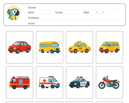The height and width of the screenshot is (103, 129).
Task: Select the red sedan car picture
Action: [x=19, y=47]
